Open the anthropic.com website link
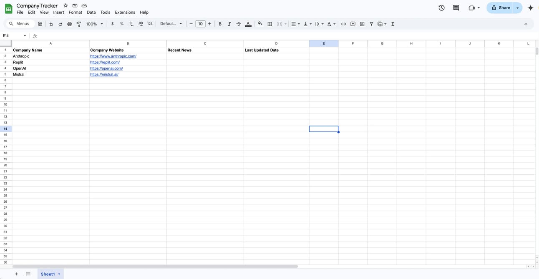Viewport: 539px width, 279px height. coord(113,56)
